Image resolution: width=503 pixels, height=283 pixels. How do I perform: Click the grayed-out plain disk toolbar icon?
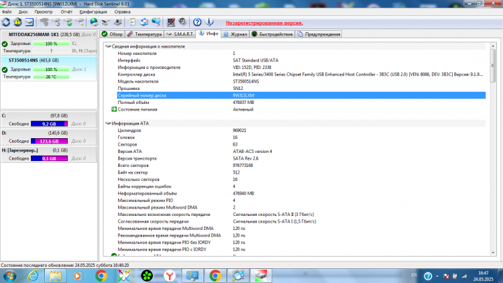44,22
